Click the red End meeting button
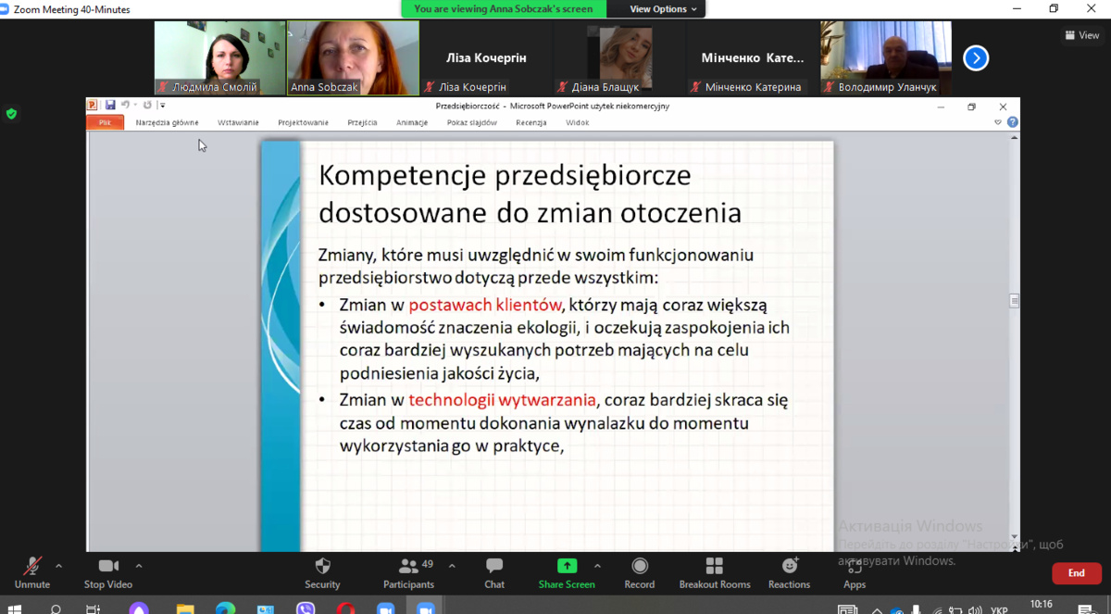This screenshot has height=614, width=1111. coord(1076,573)
